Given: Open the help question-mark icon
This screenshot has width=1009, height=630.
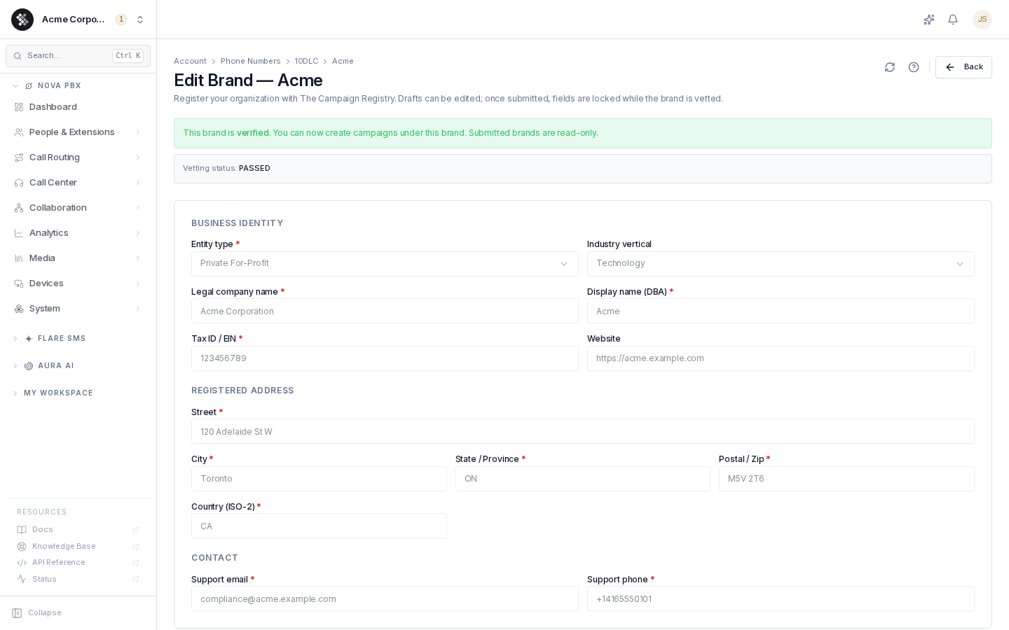Looking at the screenshot, I should tap(914, 67).
